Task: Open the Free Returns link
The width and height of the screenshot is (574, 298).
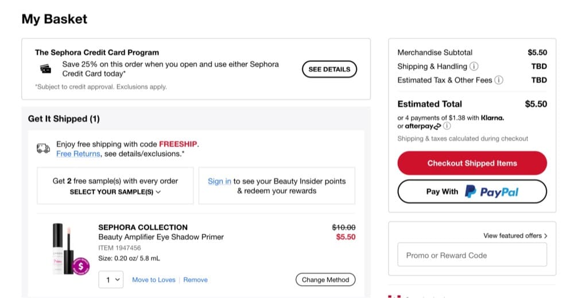Action: 78,154
